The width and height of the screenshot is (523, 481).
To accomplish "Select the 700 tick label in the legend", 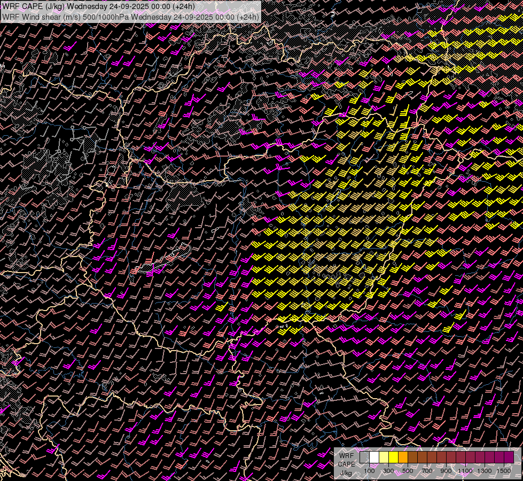I will pyautogui.click(x=427, y=471).
